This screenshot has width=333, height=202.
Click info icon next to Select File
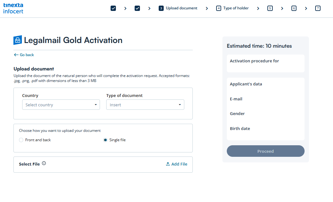tap(44, 163)
